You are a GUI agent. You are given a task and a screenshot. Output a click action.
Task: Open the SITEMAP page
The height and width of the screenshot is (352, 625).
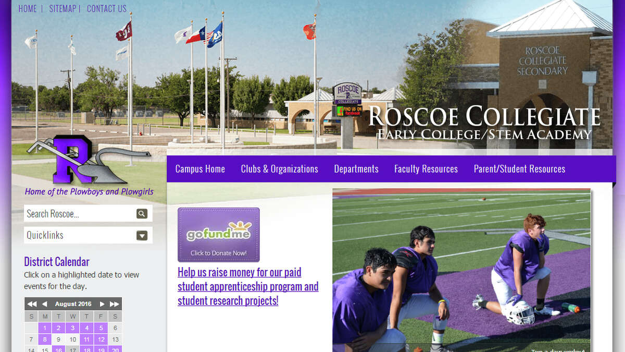coord(63,8)
